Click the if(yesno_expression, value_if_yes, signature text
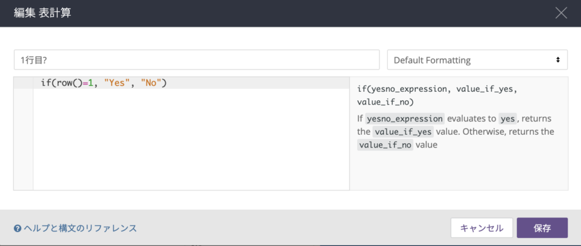The height and width of the screenshot is (246, 581). [436, 89]
